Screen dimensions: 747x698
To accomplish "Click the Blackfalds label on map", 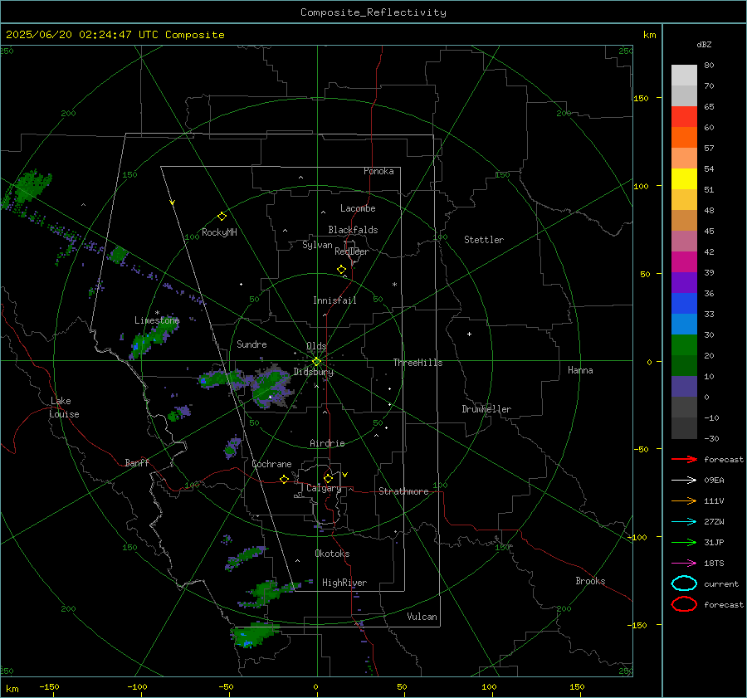I will coord(353,230).
